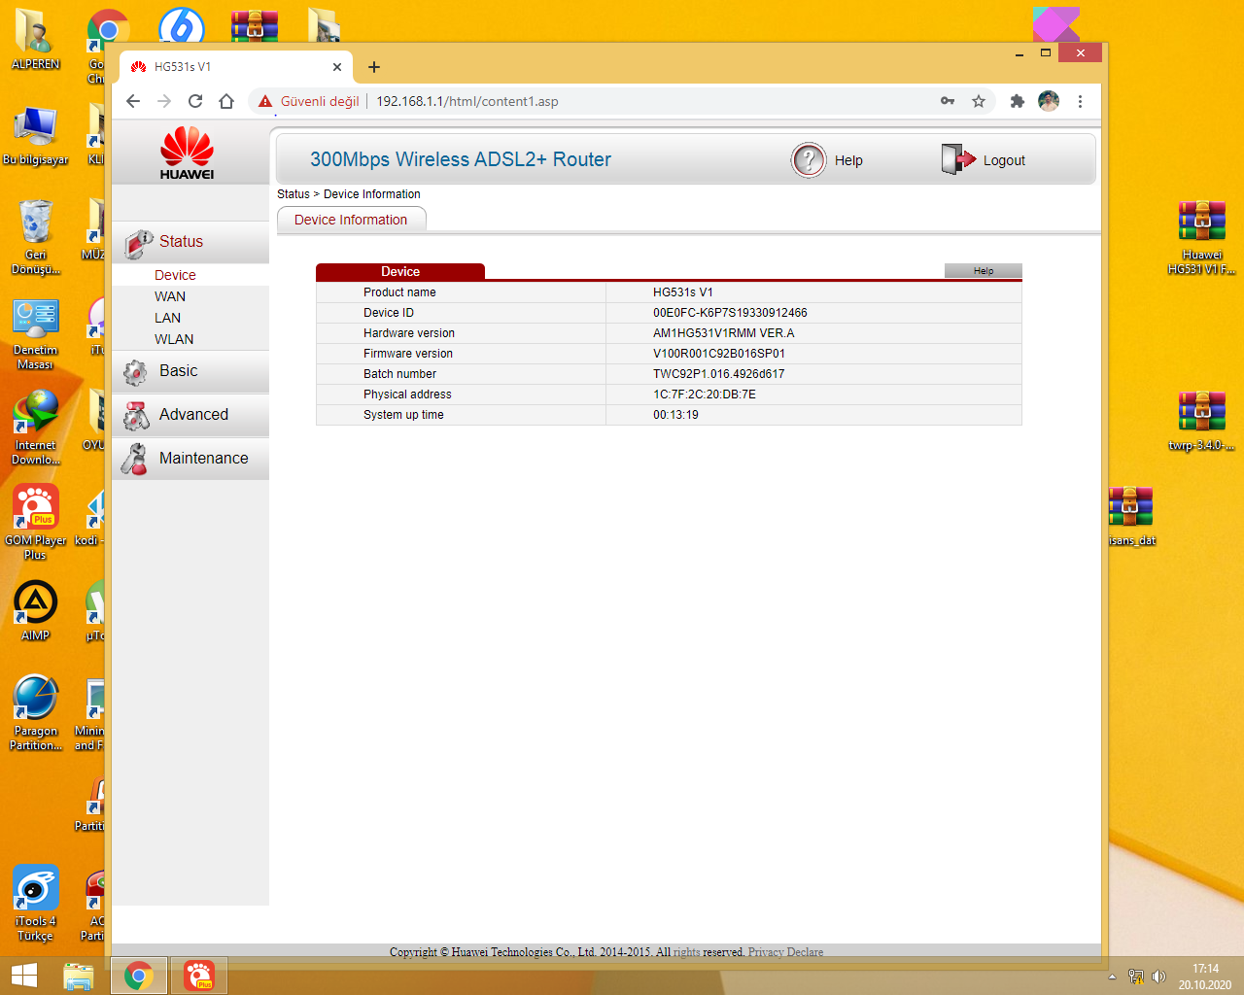Close the HG531s V1 tab

point(337,67)
